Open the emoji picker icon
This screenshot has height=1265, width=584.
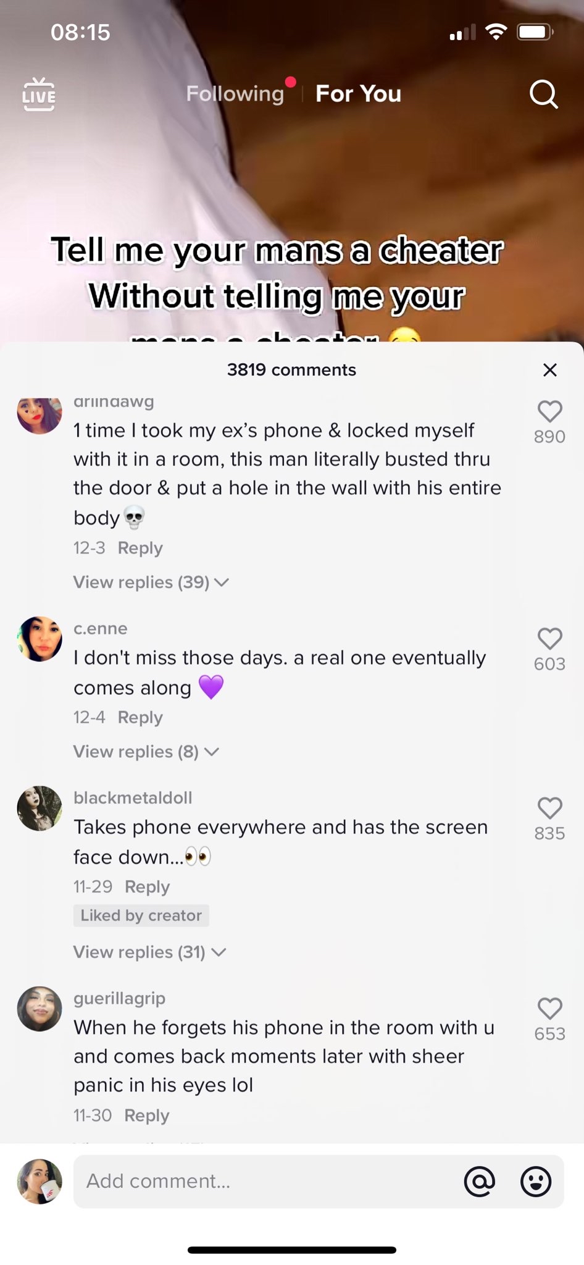535,1181
